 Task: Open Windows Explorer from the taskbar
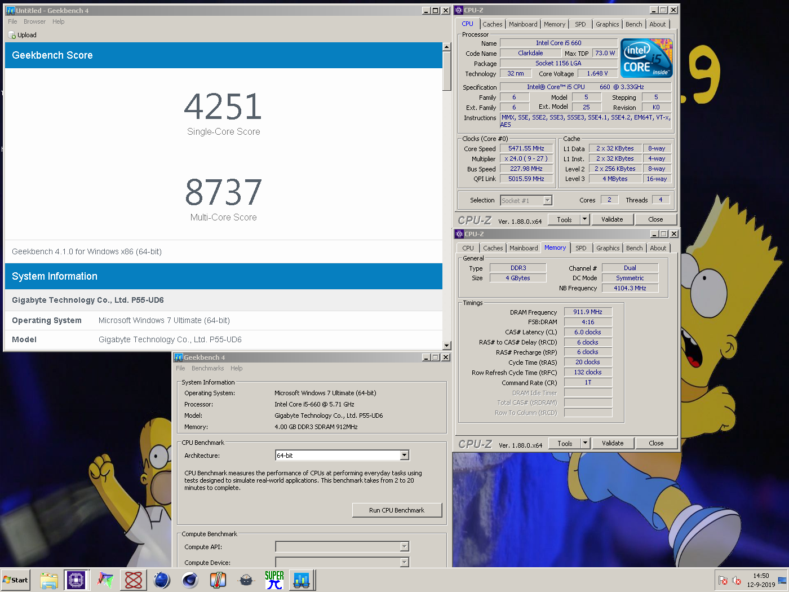pyautogui.click(x=49, y=580)
